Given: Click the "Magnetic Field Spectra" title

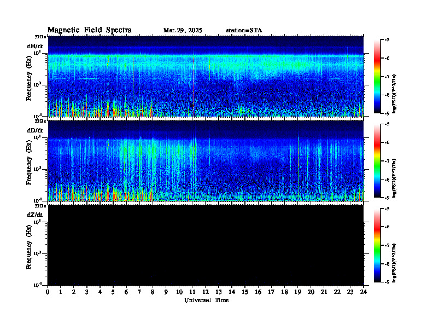Looking at the screenshot, I should tap(90, 30).
